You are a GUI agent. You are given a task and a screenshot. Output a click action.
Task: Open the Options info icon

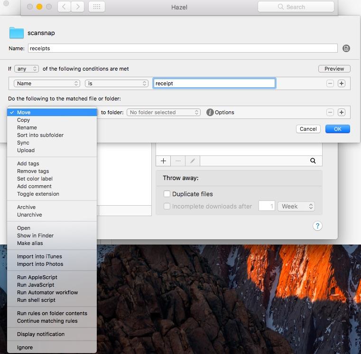click(x=210, y=112)
